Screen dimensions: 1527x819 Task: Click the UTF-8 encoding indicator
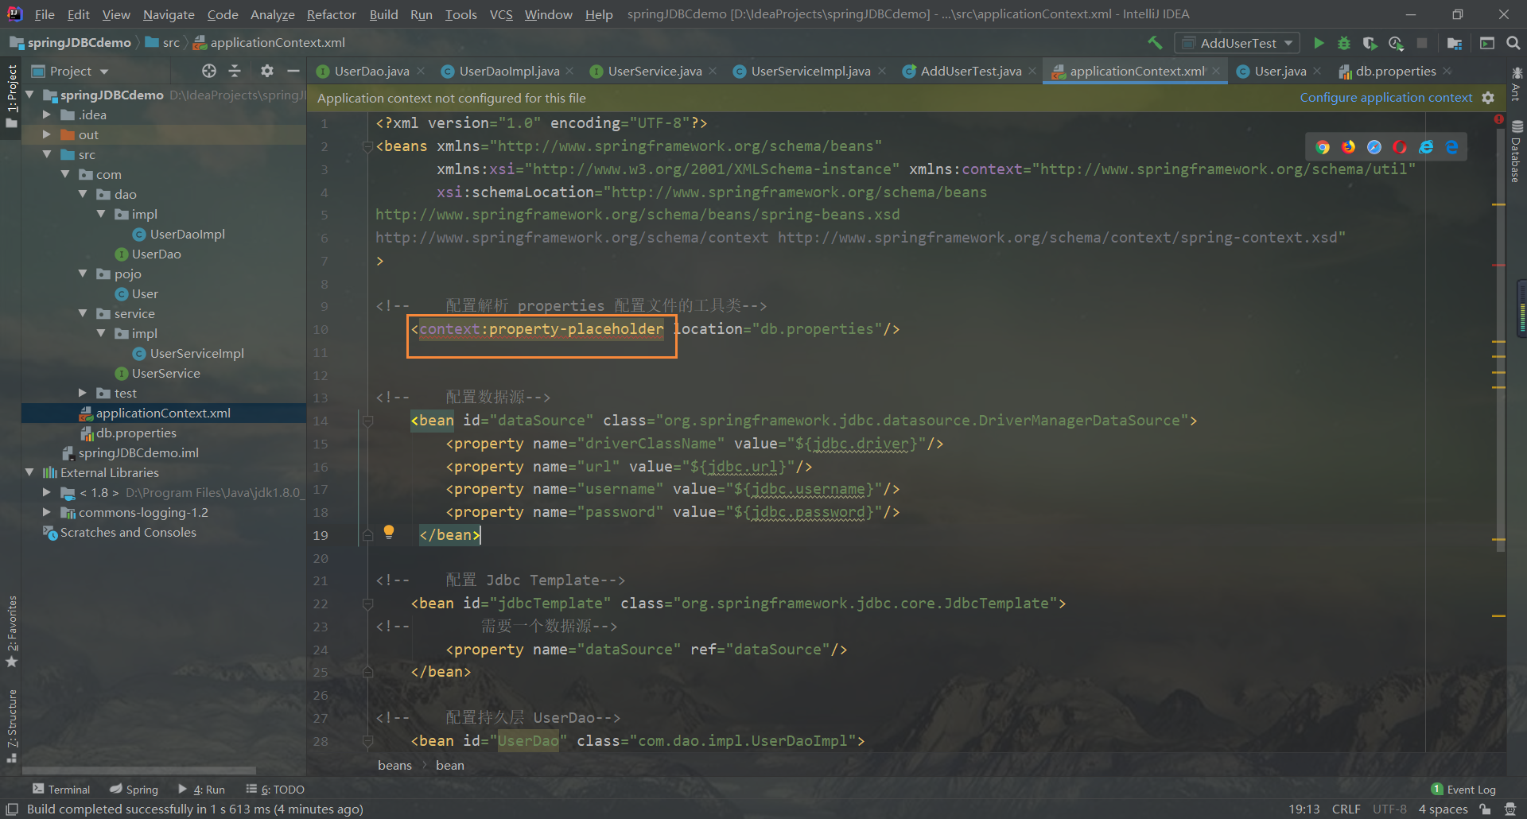[1389, 809]
